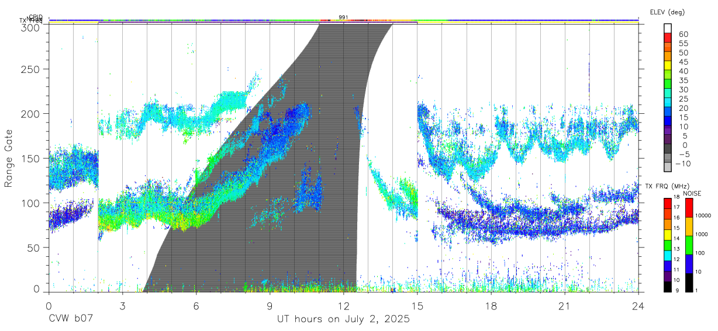Click x-axis tick label '6'
The width and height of the screenshot is (718, 331).
coord(196,306)
